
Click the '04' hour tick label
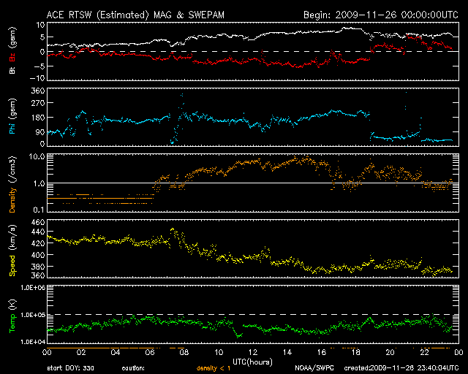tap(116, 352)
